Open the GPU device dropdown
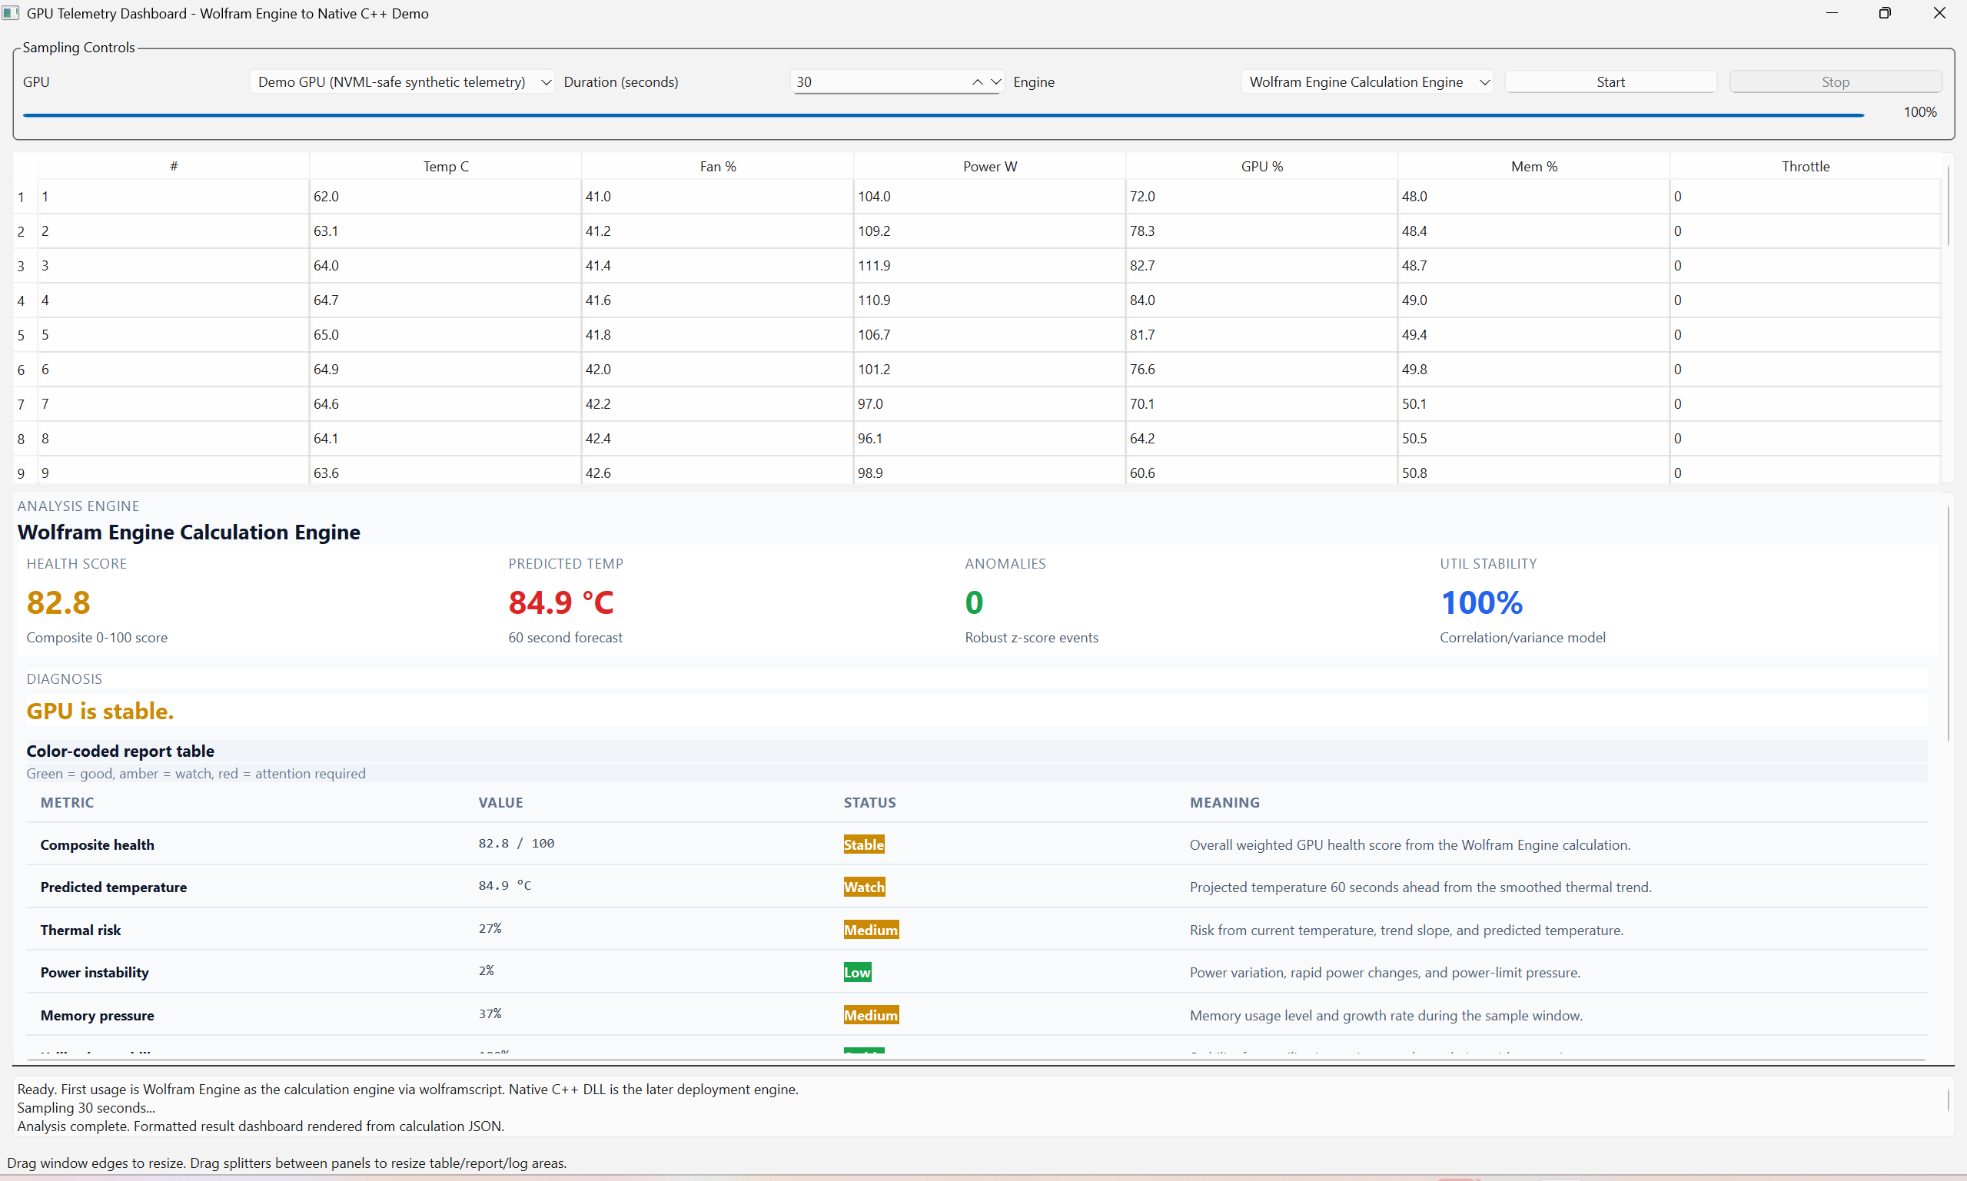 point(402,82)
